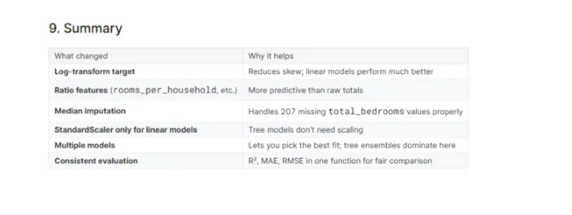Select the 'Why it helps' column header
The width and height of the screenshot is (572, 215).
271,56
